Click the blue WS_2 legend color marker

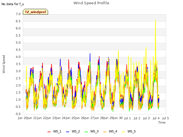pos(67,132)
